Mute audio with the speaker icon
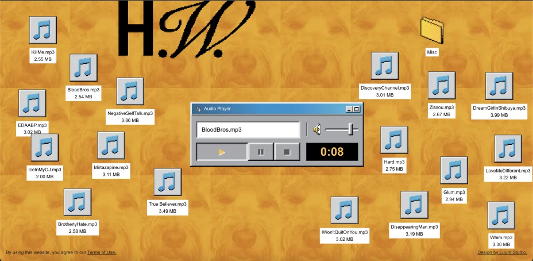The width and height of the screenshot is (533, 261). (317, 130)
